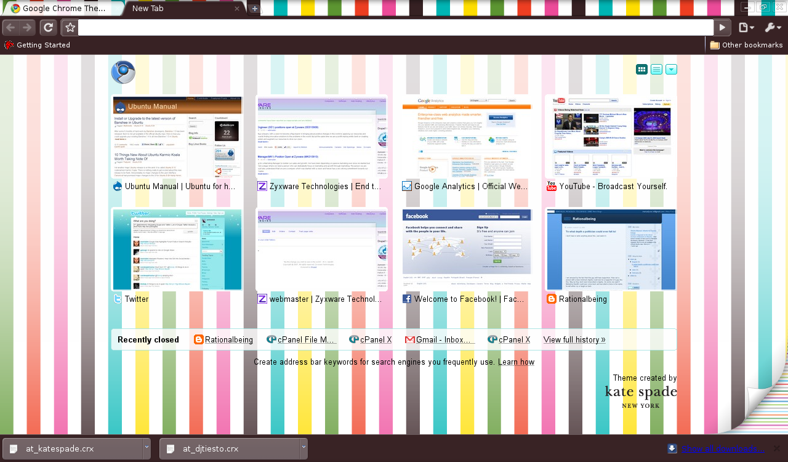
Task: Click the Twitter bird favicon
Action: (118, 299)
